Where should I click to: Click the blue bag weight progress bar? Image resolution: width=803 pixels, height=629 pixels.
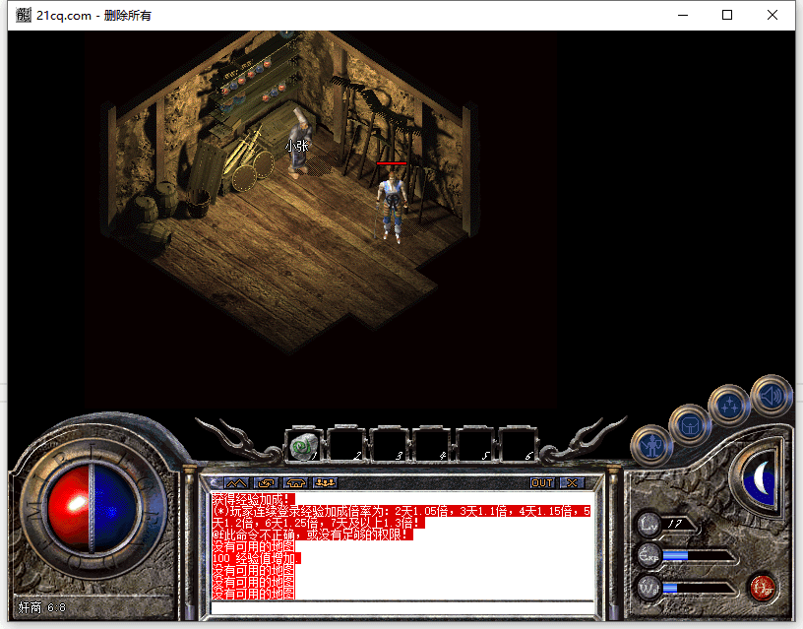698,588
